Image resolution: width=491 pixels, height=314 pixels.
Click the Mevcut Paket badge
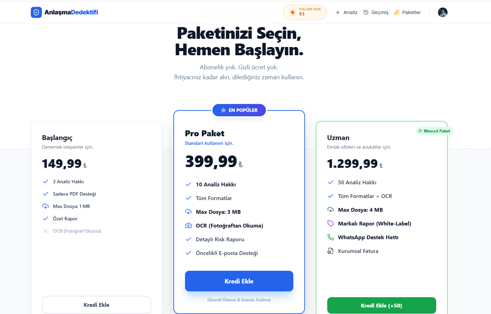(434, 131)
